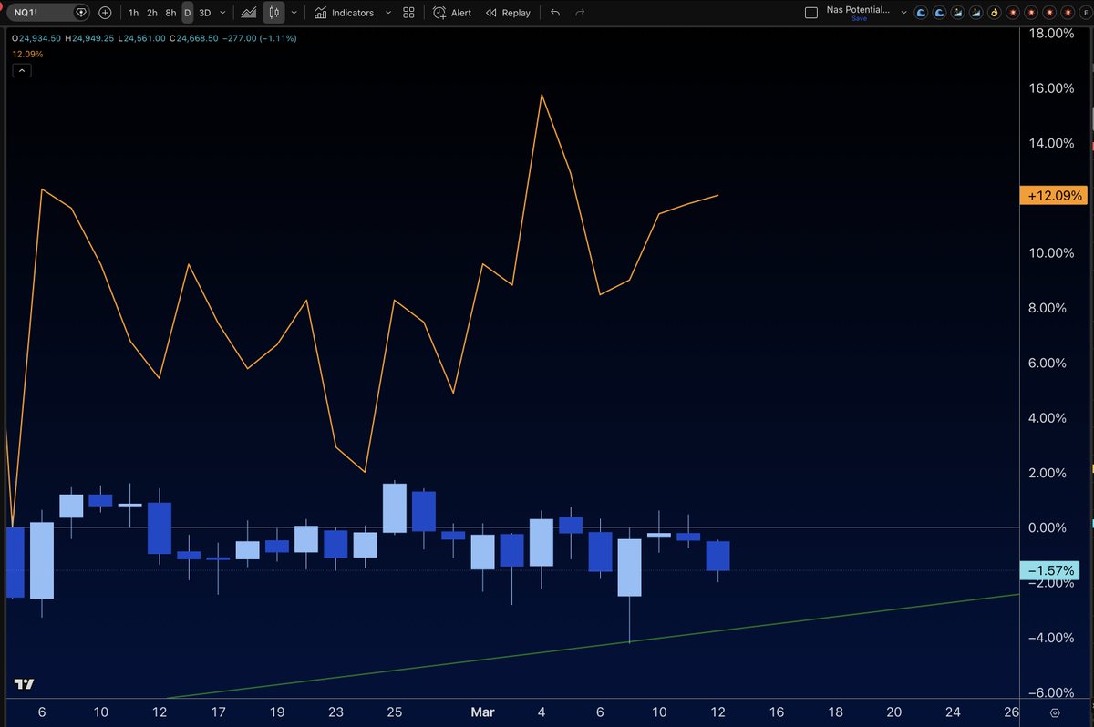Expand the timeframe interval dropdown
The image size is (1094, 727).
click(x=223, y=13)
